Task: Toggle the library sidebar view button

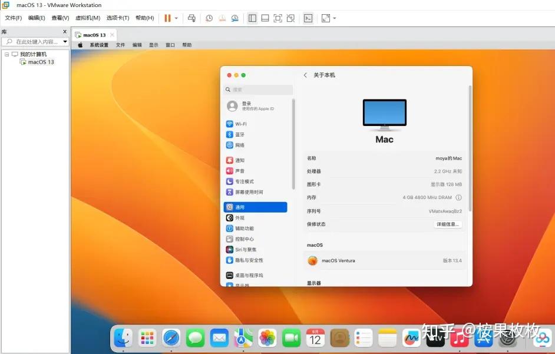Action: pos(252,18)
